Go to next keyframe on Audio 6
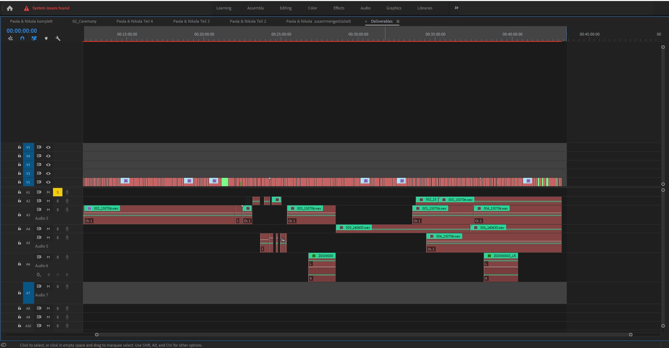669x348 pixels. pyautogui.click(x=67, y=275)
